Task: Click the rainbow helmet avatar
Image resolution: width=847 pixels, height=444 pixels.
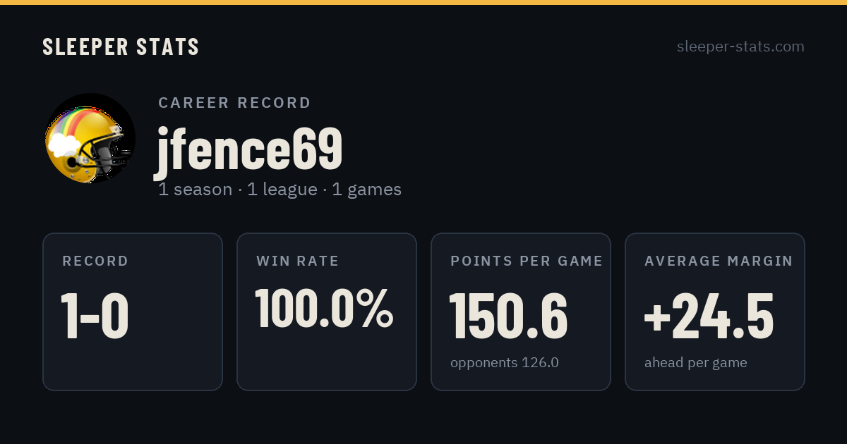Action: coord(90,138)
